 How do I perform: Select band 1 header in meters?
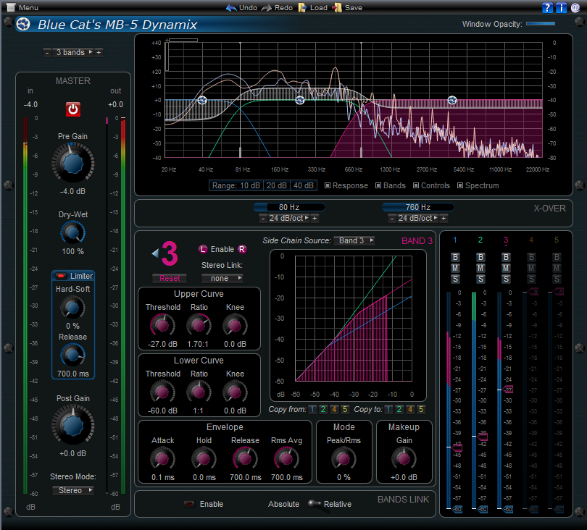455,240
